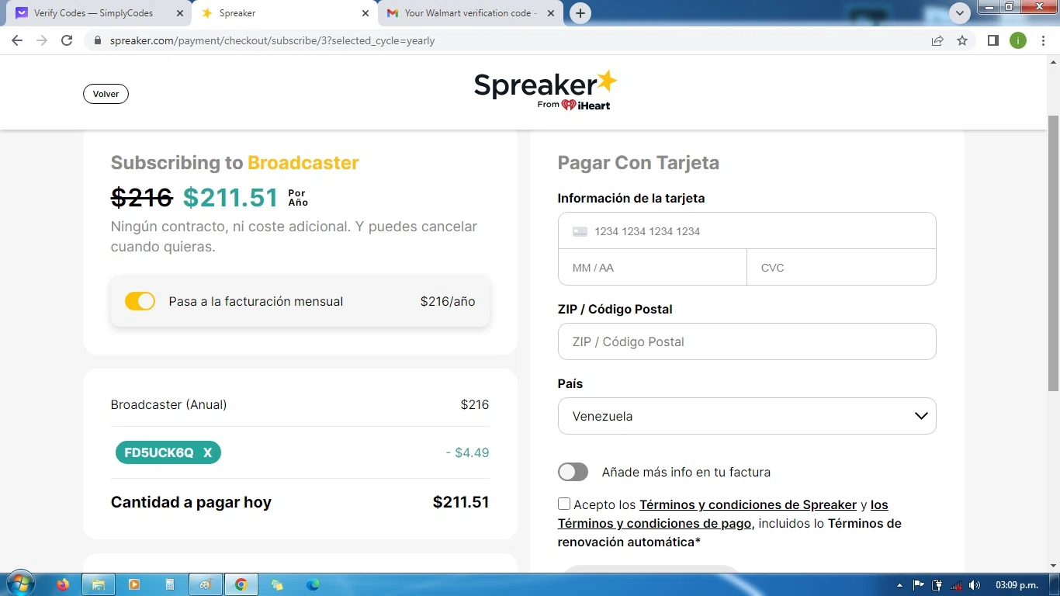Open the Windows Start button
This screenshot has height=596, width=1060.
coord(21,584)
